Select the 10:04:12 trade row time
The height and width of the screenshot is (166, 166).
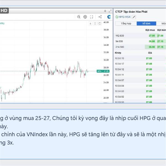tap(120, 69)
